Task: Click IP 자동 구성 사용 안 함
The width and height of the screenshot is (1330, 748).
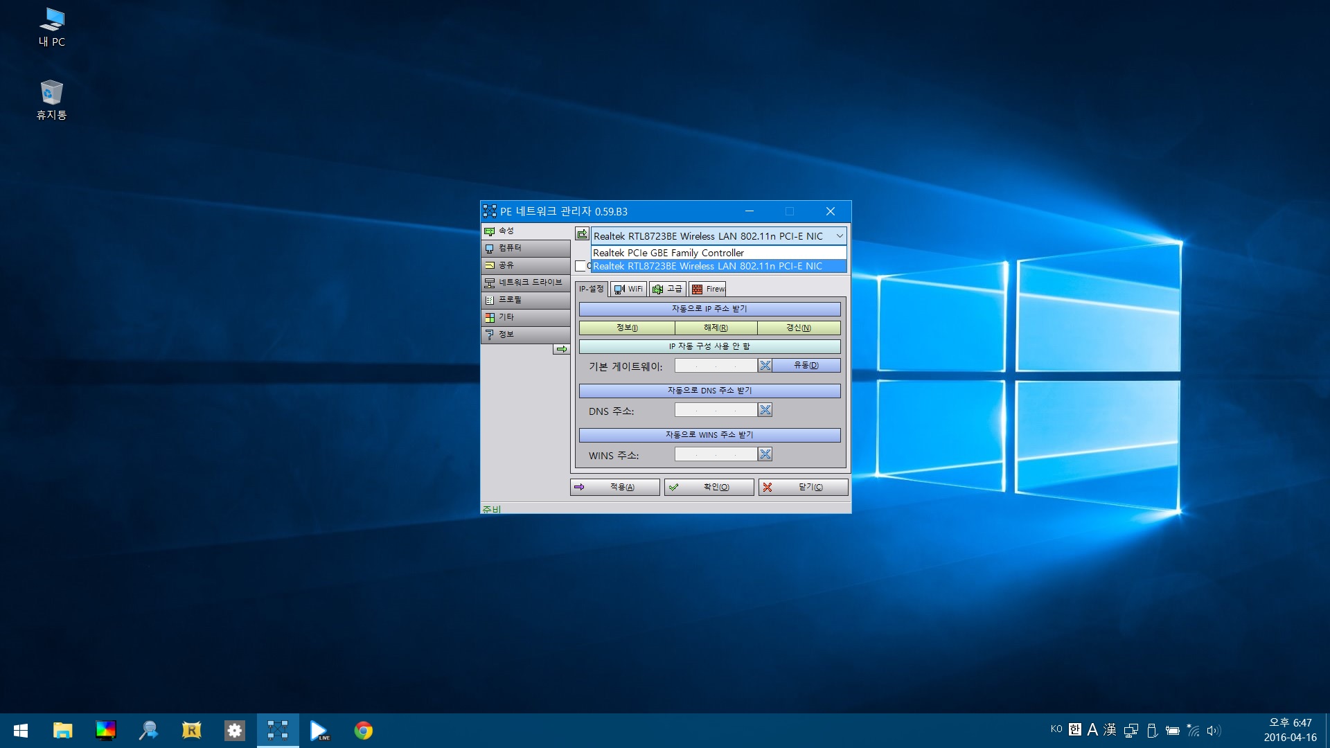Action: (x=709, y=346)
